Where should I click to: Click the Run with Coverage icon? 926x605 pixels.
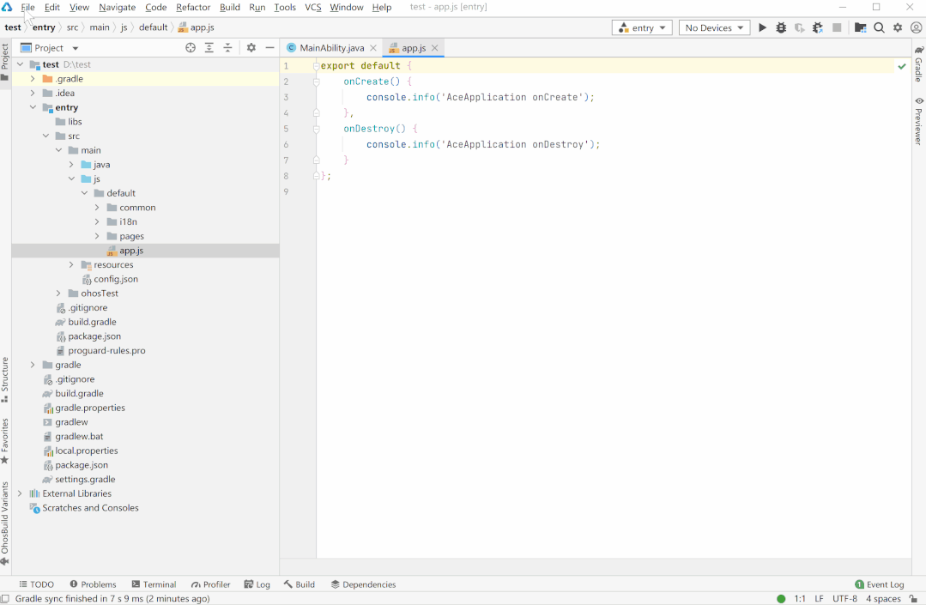(800, 27)
